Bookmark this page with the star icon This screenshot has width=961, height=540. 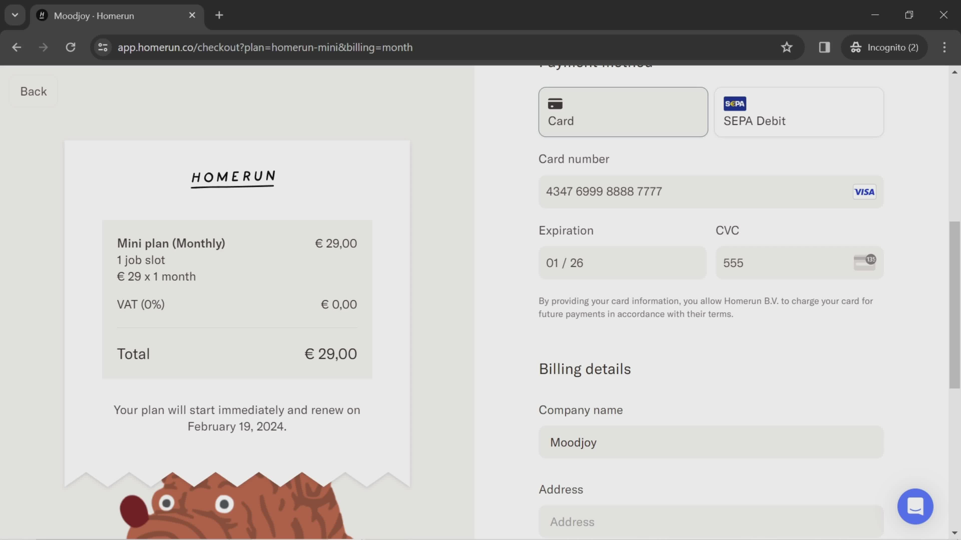tap(786, 47)
